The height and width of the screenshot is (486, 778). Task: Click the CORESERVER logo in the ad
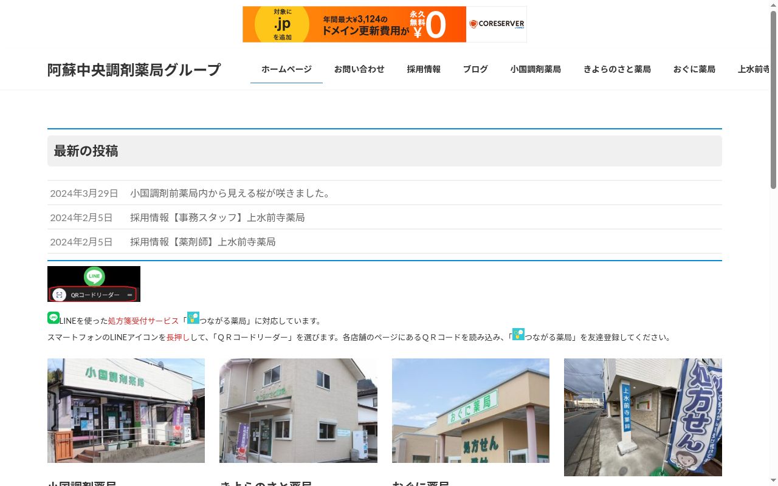pos(497,24)
